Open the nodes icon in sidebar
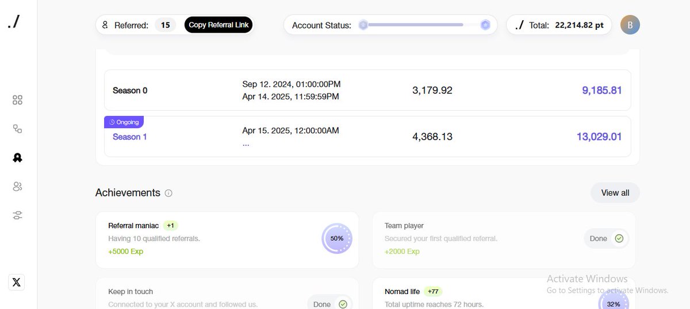 17,129
